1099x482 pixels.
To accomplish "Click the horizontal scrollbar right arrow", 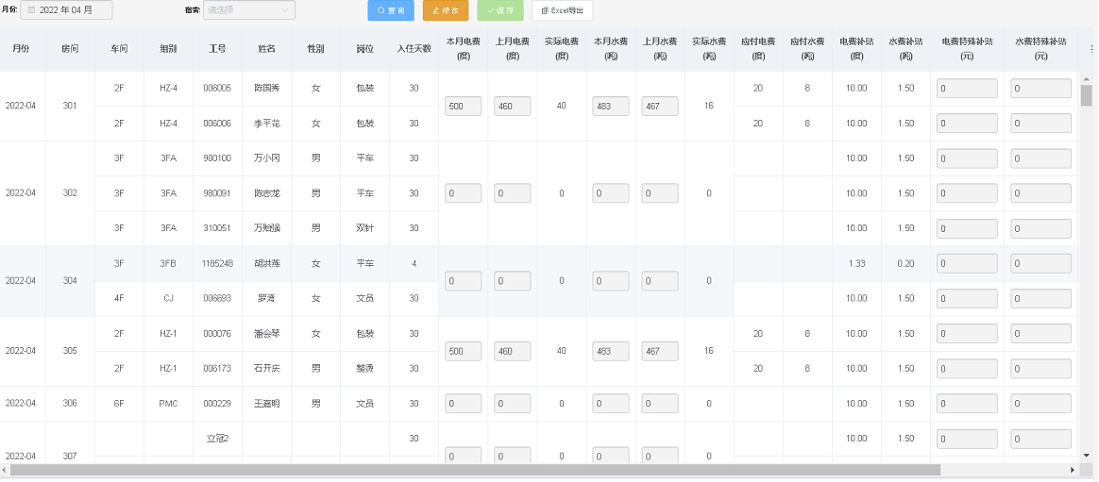I will click(x=1073, y=470).
